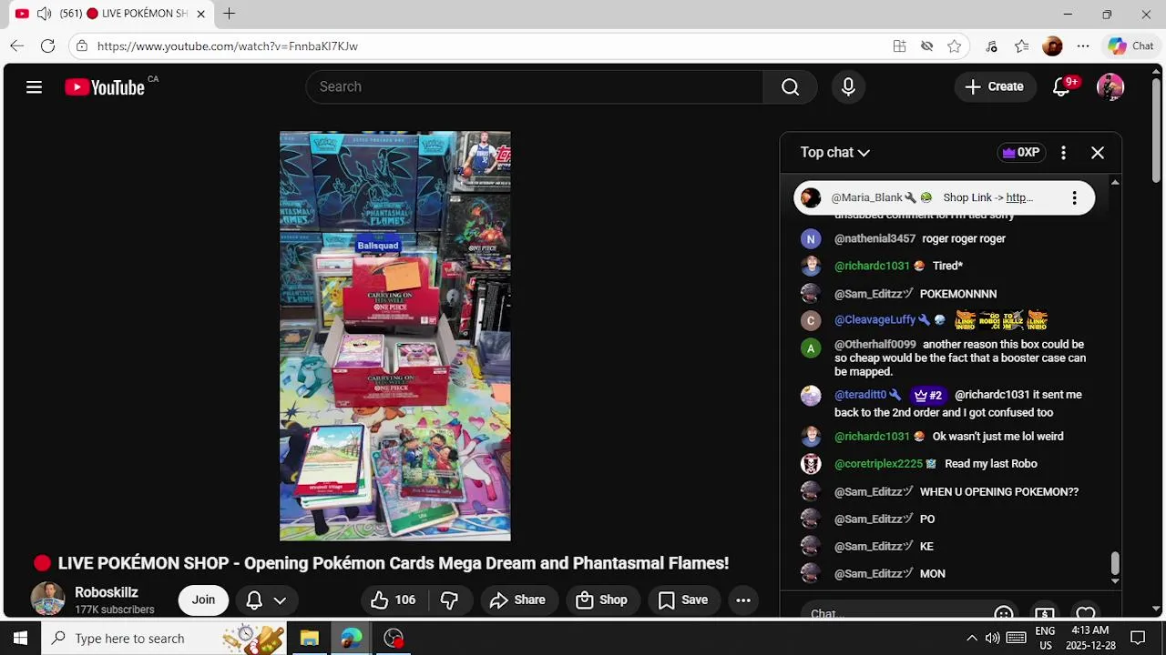This screenshot has width=1166, height=655.
Task: Open Edge settings and more ellipsis
Action: [x=1083, y=45]
